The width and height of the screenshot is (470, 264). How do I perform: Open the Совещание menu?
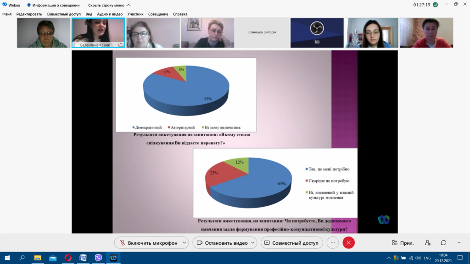(x=158, y=14)
